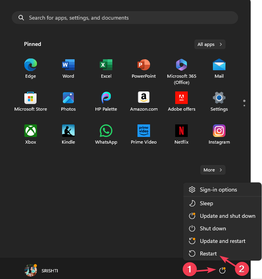Open Microsoft 365 (Office) app
Screen dimensions: 262x279
tap(181, 71)
